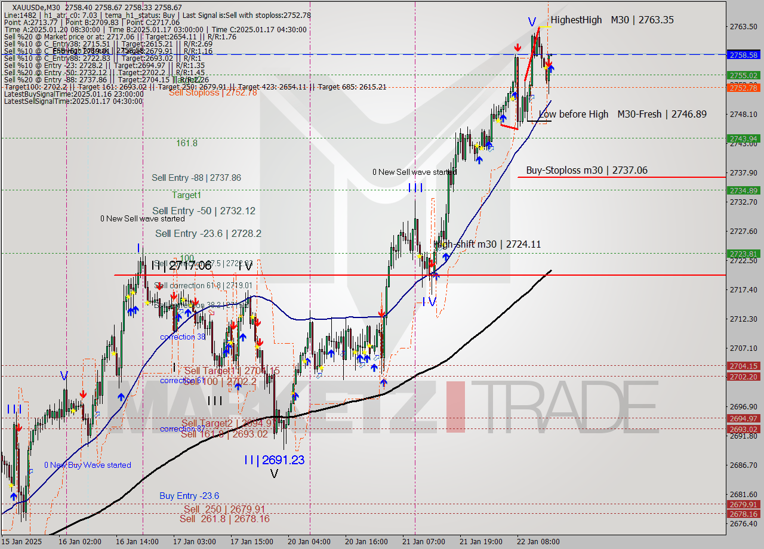Click the orange 2752.78 stoploss price tag
Image resolution: width=764 pixels, height=549 pixels.
[x=744, y=88]
